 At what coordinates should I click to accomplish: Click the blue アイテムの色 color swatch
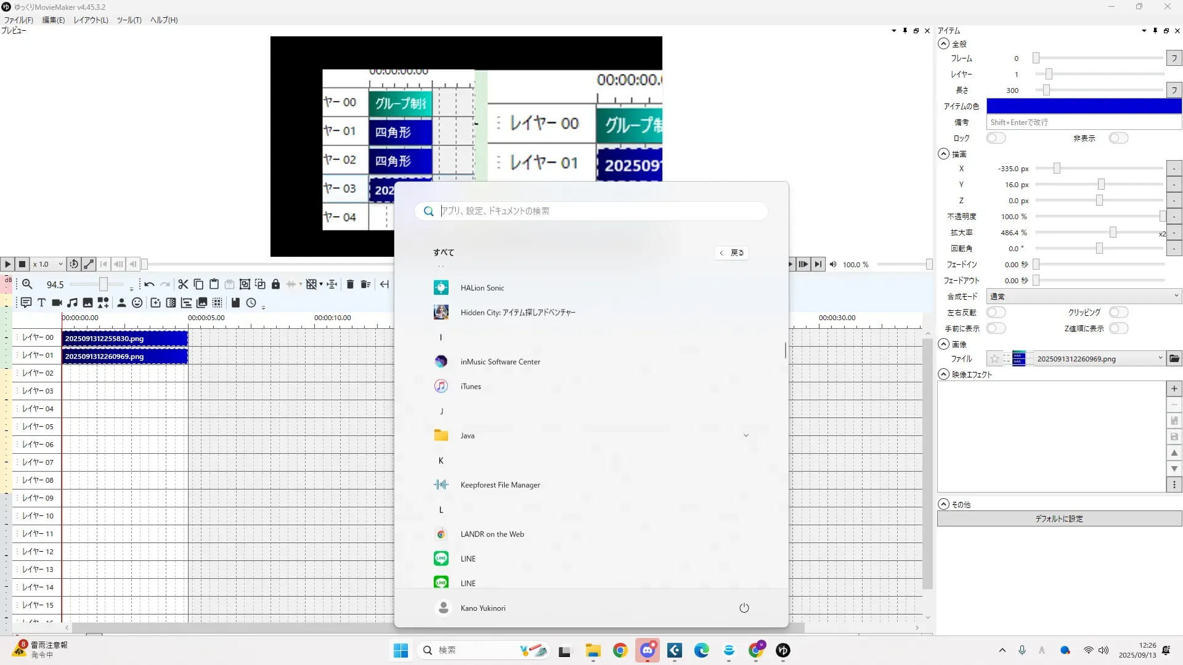(1083, 106)
